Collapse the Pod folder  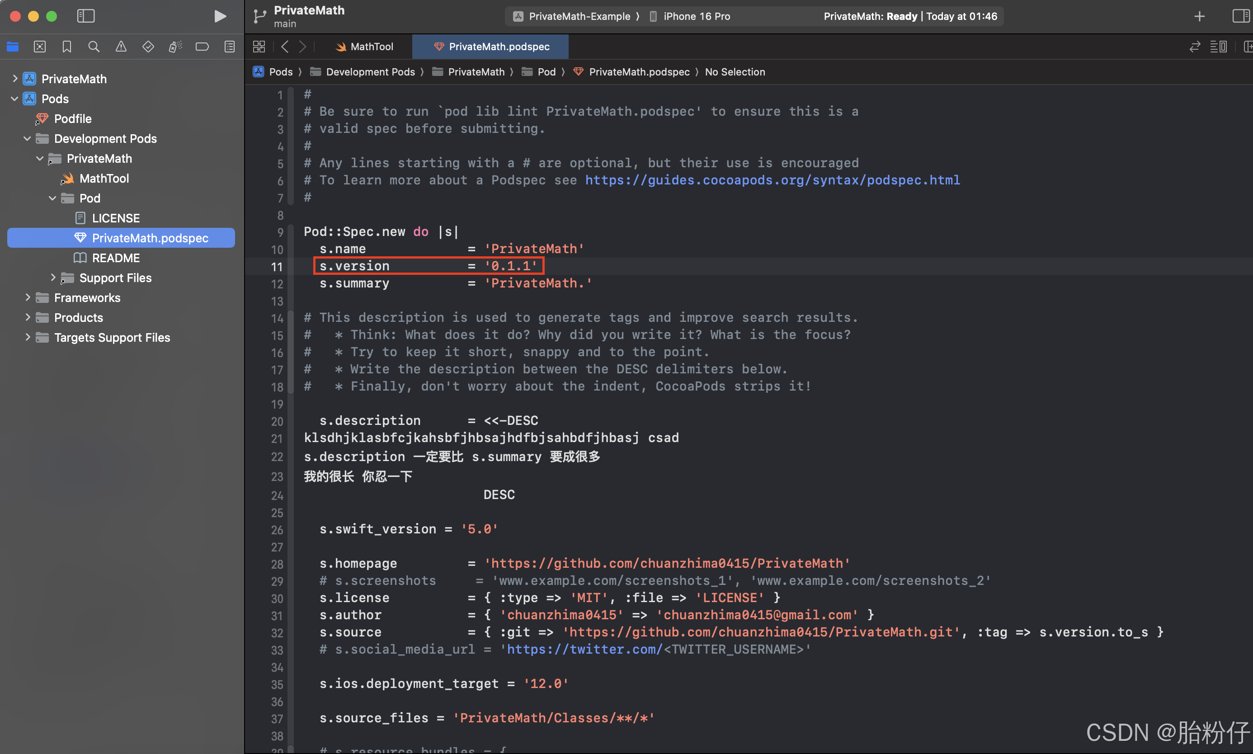(53, 198)
